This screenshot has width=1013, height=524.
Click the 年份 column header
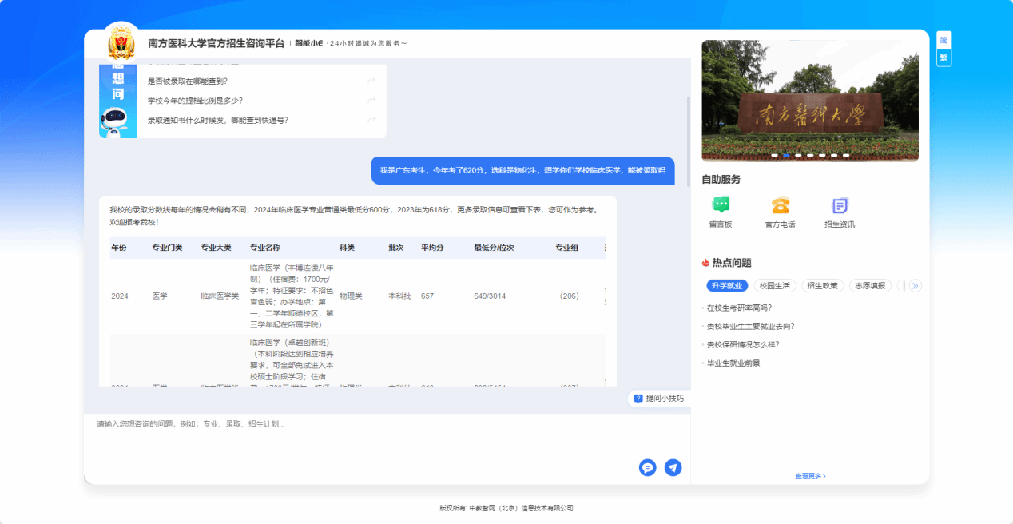pos(119,248)
